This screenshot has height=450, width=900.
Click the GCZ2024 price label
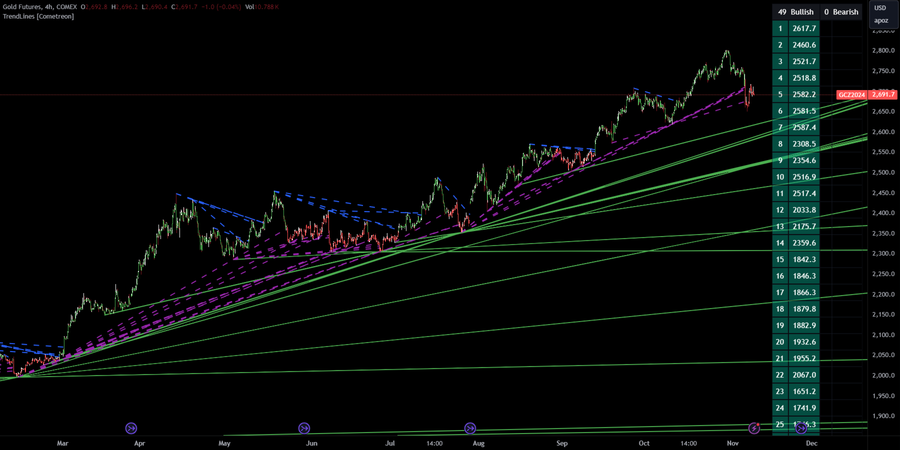pyautogui.click(x=852, y=94)
